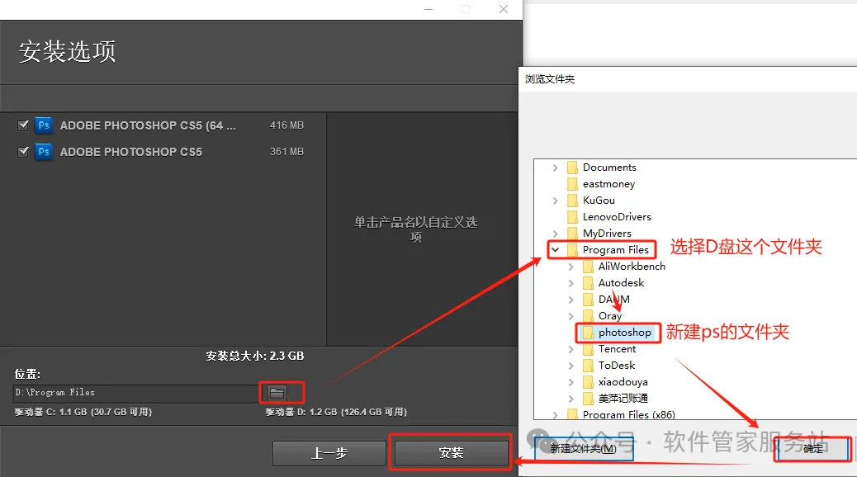Expand the KuGou folder node
This screenshot has height=477, width=857.
(x=556, y=201)
